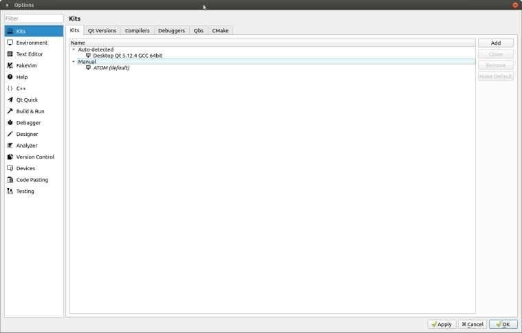Image resolution: width=522 pixels, height=333 pixels.
Task: Switch to the Compilers tab
Action: pos(137,31)
